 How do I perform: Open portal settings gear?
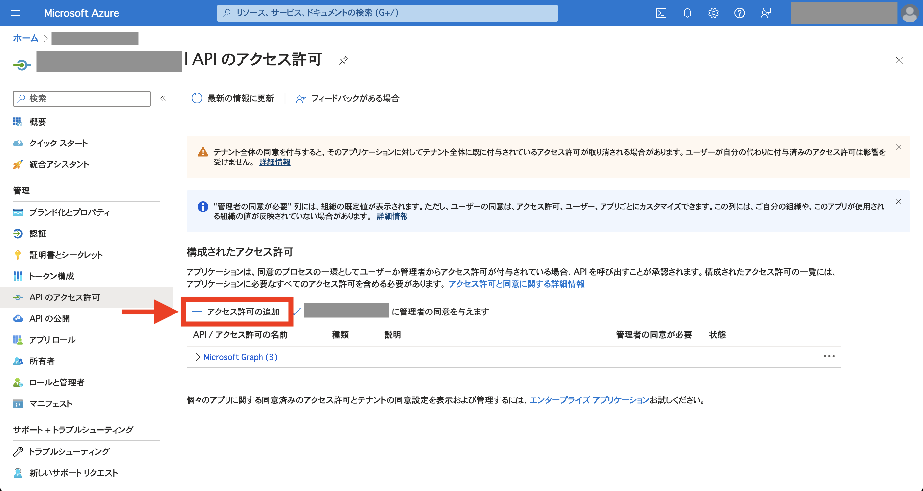click(713, 13)
